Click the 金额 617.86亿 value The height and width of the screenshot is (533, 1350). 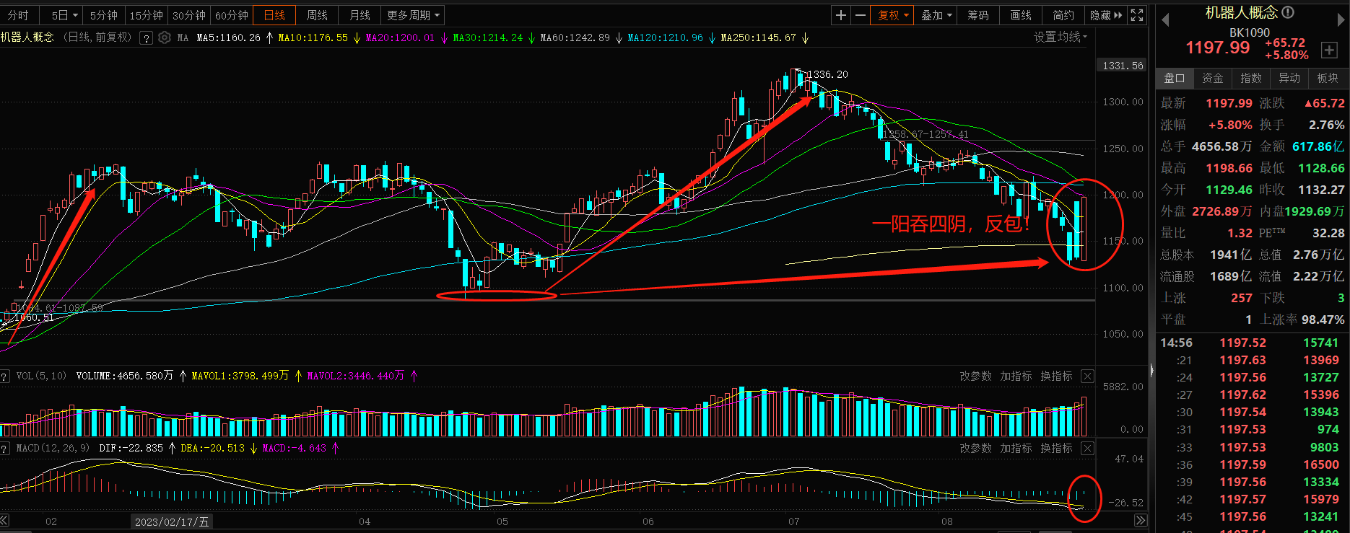[x=1318, y=146]
